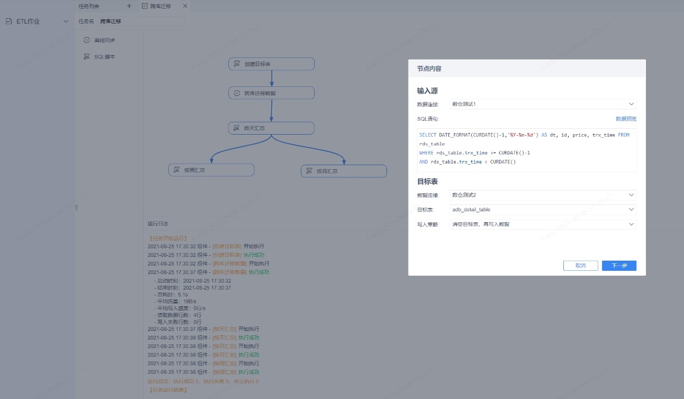Click the 跨库迁移数据 node sync icon
Viewport: 684px width, 399px height.
(236, 93)
